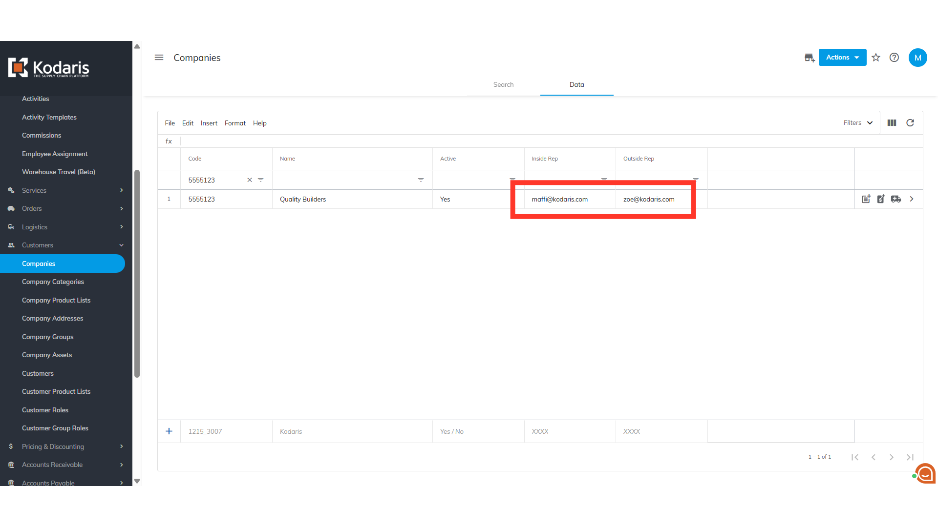The width and height of the screenshot is (938, 527).
Task: Clear the 5555123 code filter
Action: (250, 180)
